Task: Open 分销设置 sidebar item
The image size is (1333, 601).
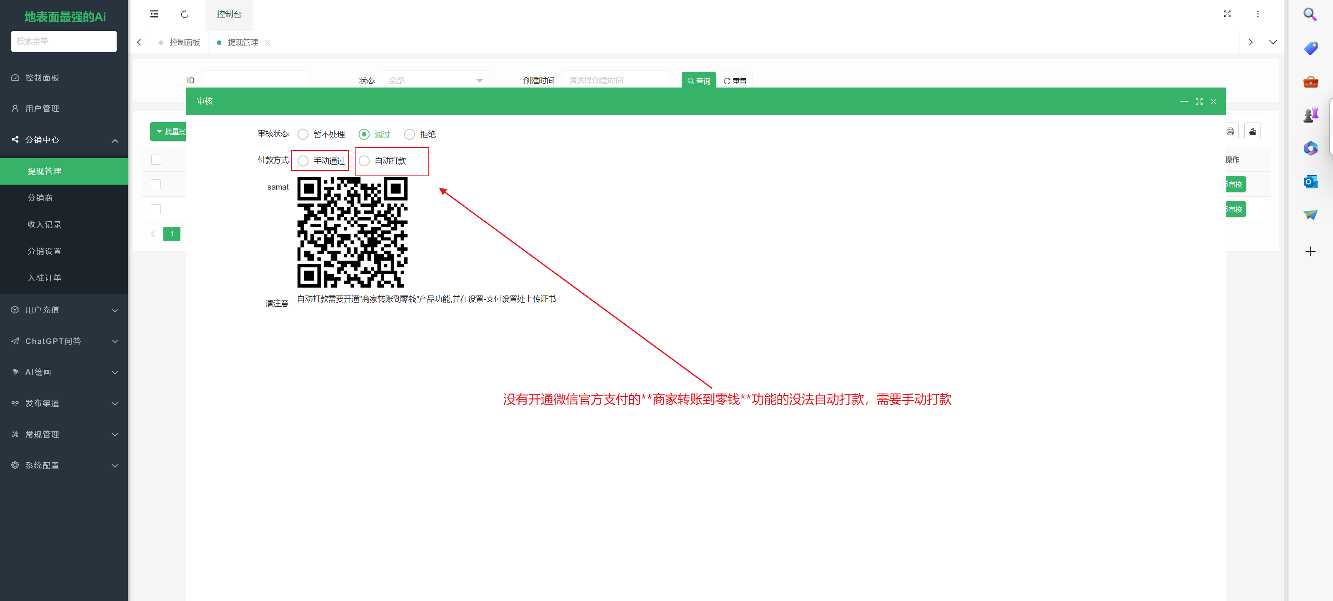Action: [64, 251]
